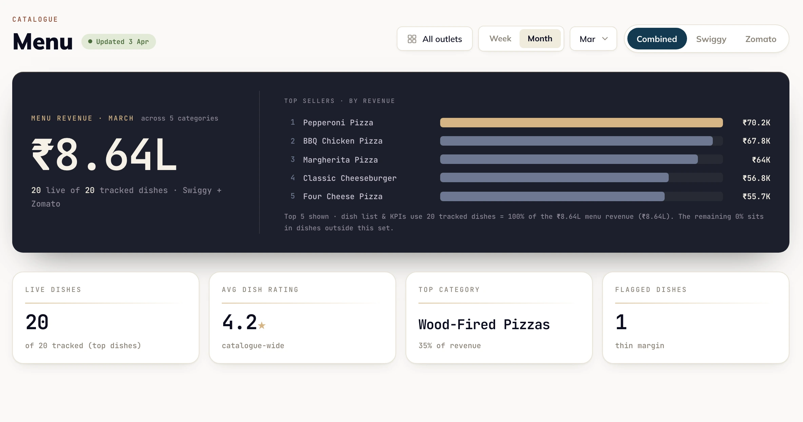Open the Top Category card

pyautogui.click(x=499, y=318)
